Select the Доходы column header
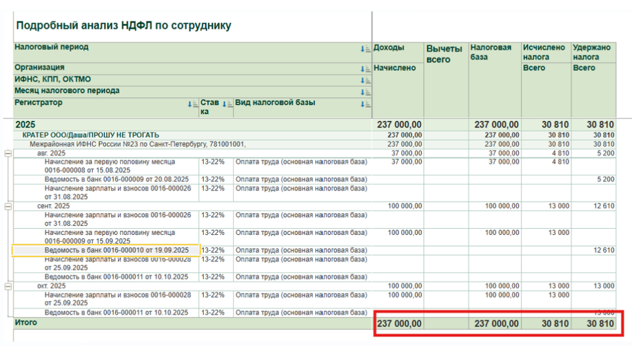Viewport: 632px width, 346px height. [389, 47]
